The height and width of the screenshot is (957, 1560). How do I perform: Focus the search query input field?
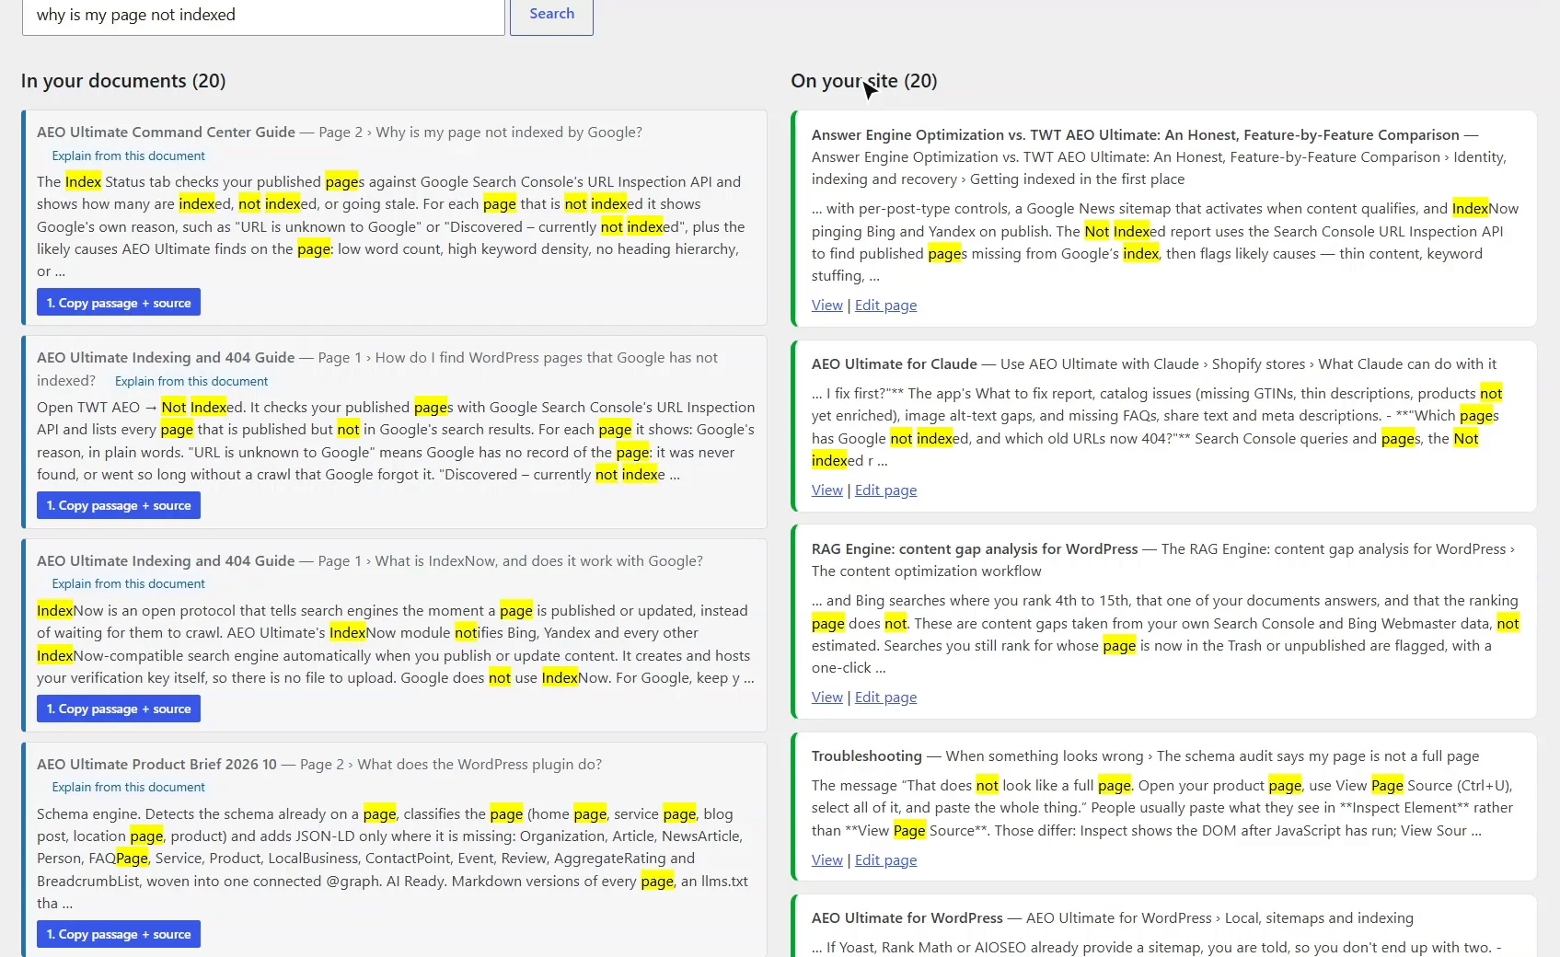[x=263, y=16]
